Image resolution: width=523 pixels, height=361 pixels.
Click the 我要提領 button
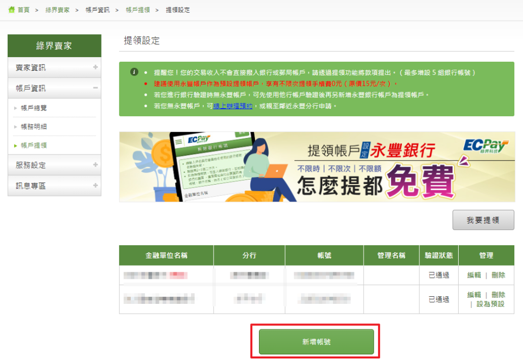click(x=483, y=220)
